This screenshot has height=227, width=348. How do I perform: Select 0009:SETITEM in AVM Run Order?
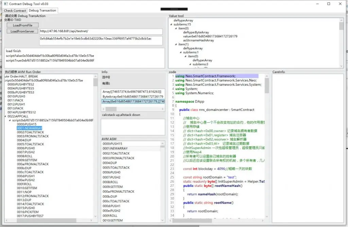click(x=27, y=160)
